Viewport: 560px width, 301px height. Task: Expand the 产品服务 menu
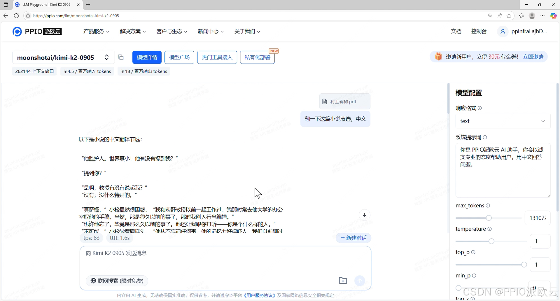[x=96, y=32]
